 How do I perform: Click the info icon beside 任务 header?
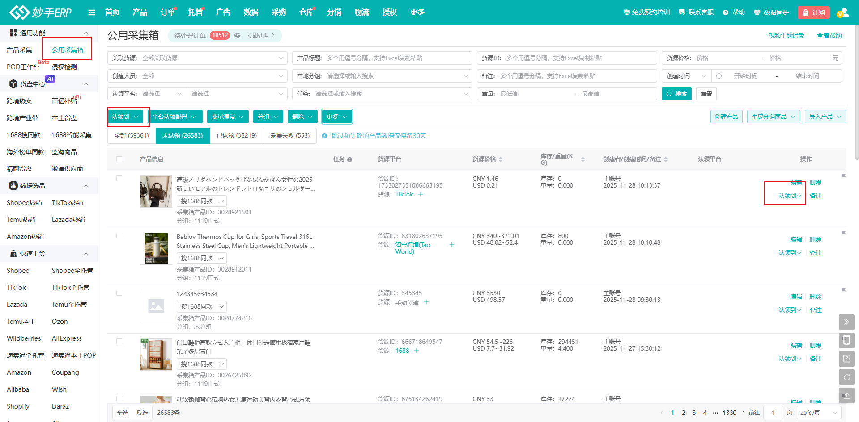349,159
